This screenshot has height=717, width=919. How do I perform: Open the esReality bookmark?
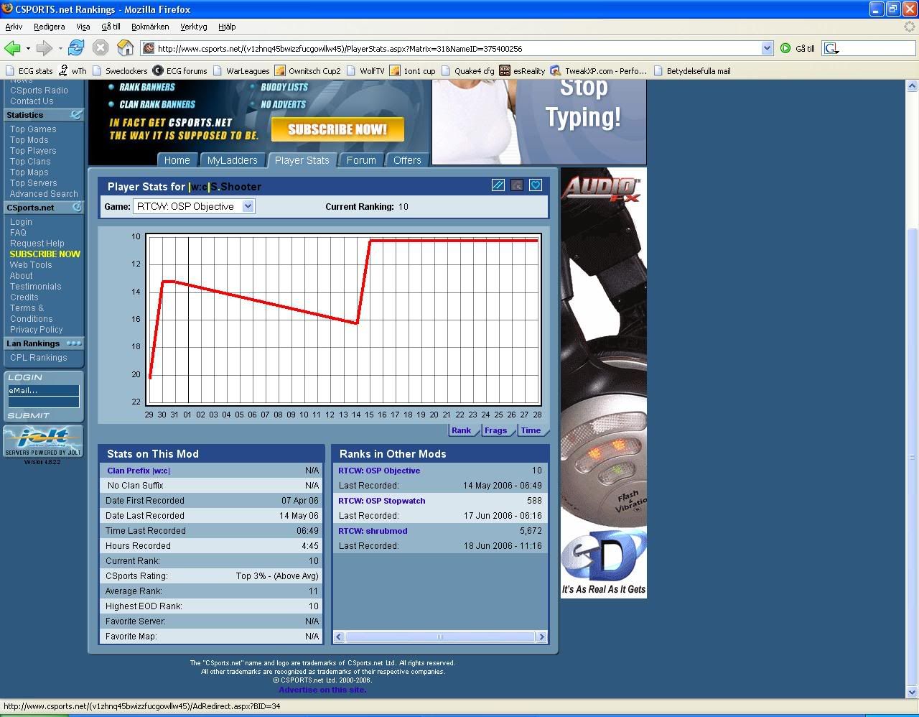click(x=522, y=71)
